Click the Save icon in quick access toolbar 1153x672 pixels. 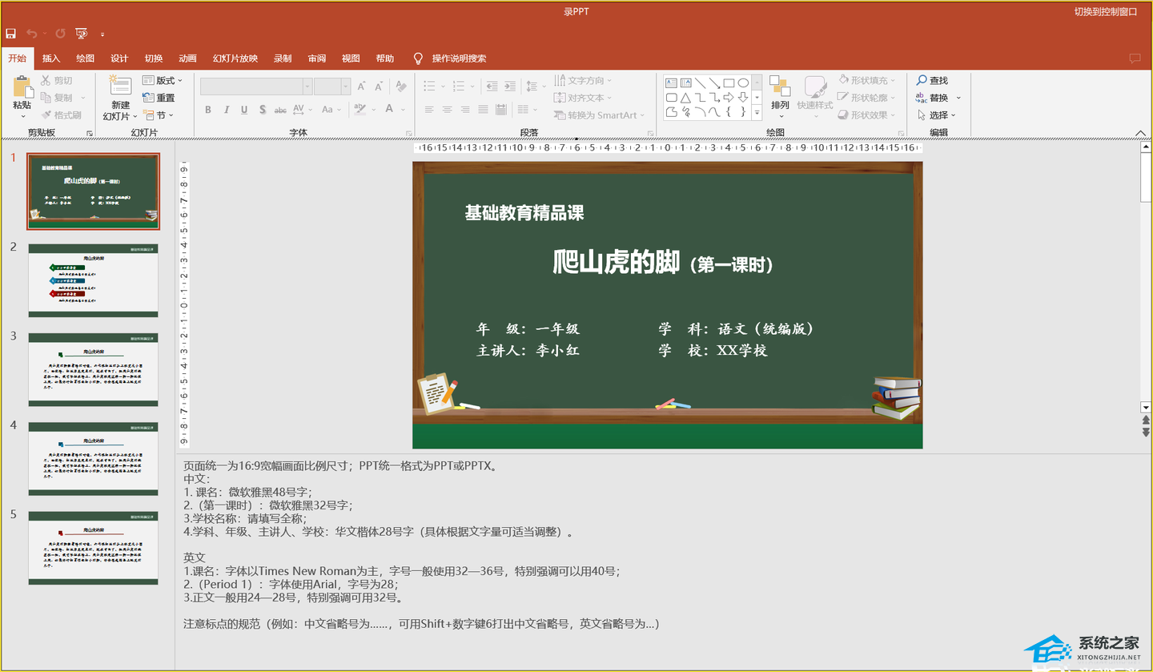[10, 34]
